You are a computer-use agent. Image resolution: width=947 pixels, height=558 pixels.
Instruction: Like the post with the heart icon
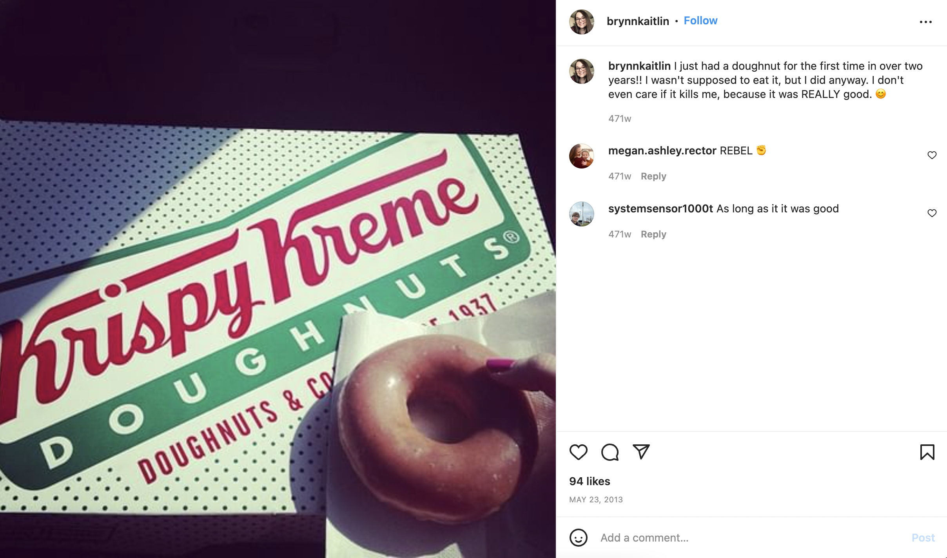click(578, 452)
